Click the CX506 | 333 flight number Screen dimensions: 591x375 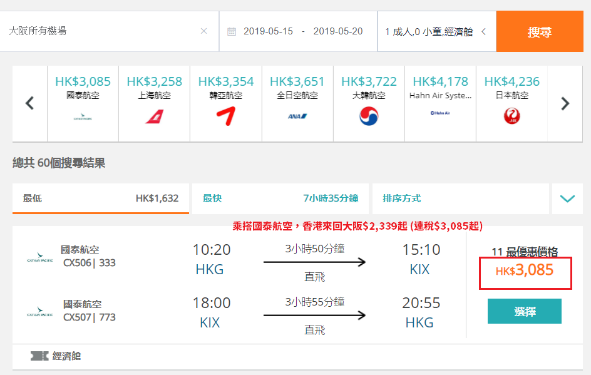[90, 263]
